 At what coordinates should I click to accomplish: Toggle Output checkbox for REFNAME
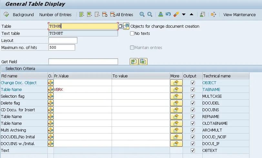coord(193,117)
